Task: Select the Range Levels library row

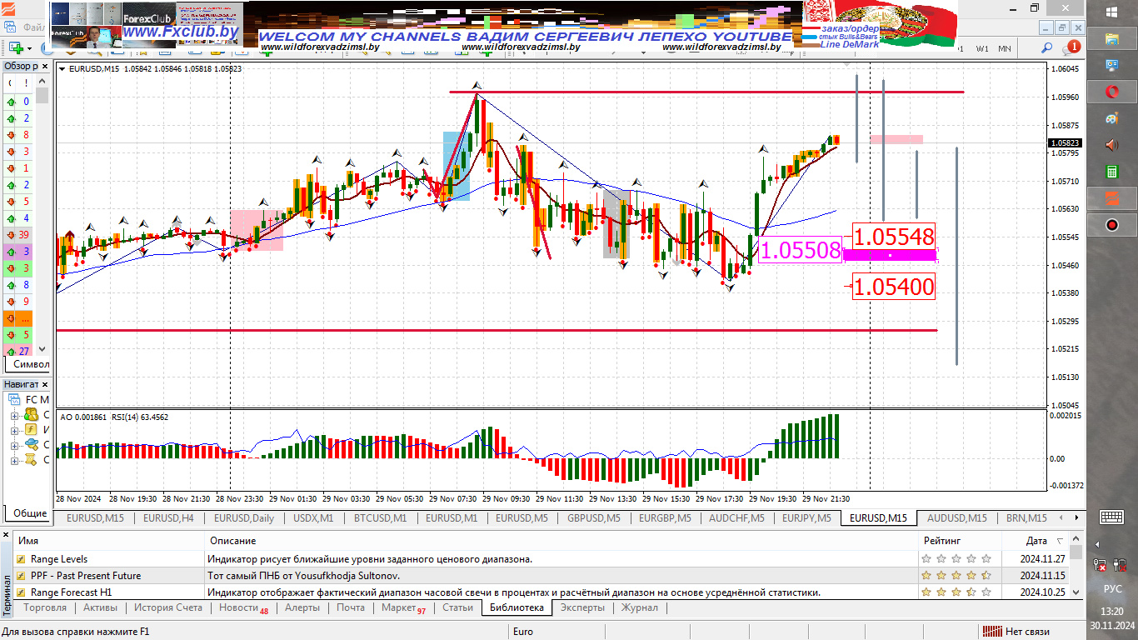Action: [542, 559]
